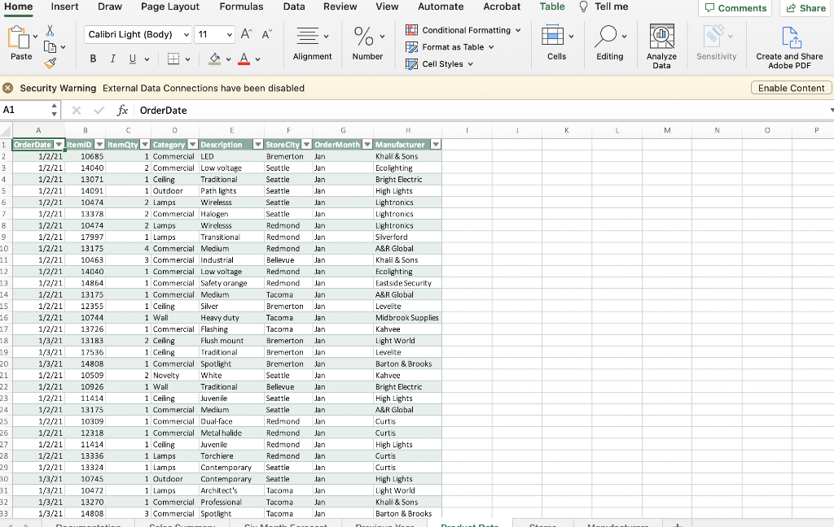Expand the formula bar chevron

(x=831, y=111)
